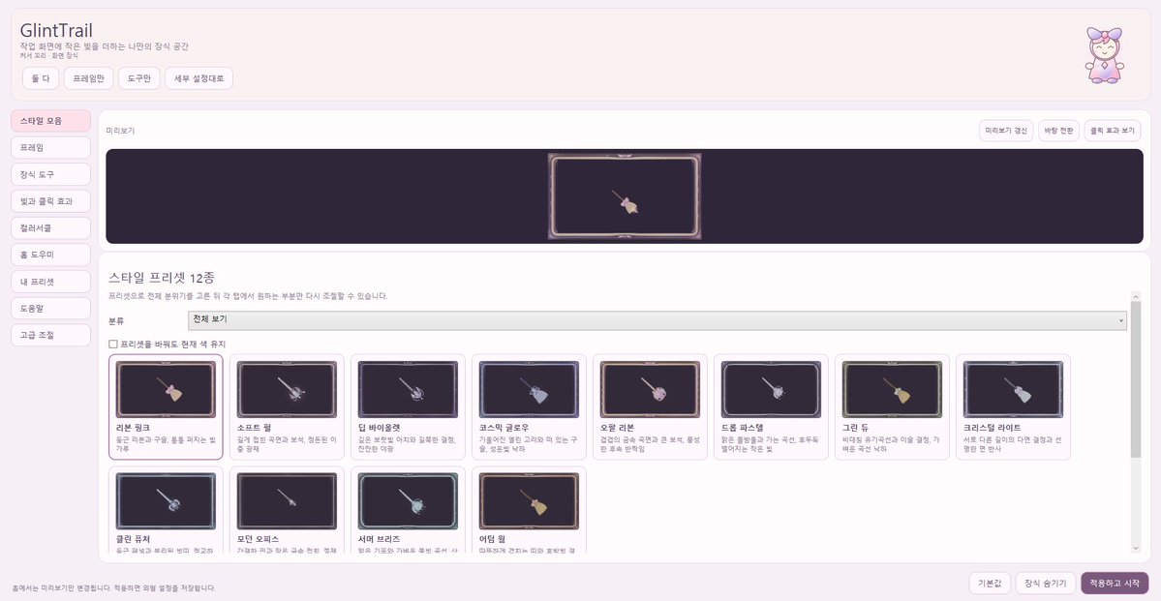Select the 소프트 펄 preset card
The image size is (1161, 601).
(x=287, y=407)
